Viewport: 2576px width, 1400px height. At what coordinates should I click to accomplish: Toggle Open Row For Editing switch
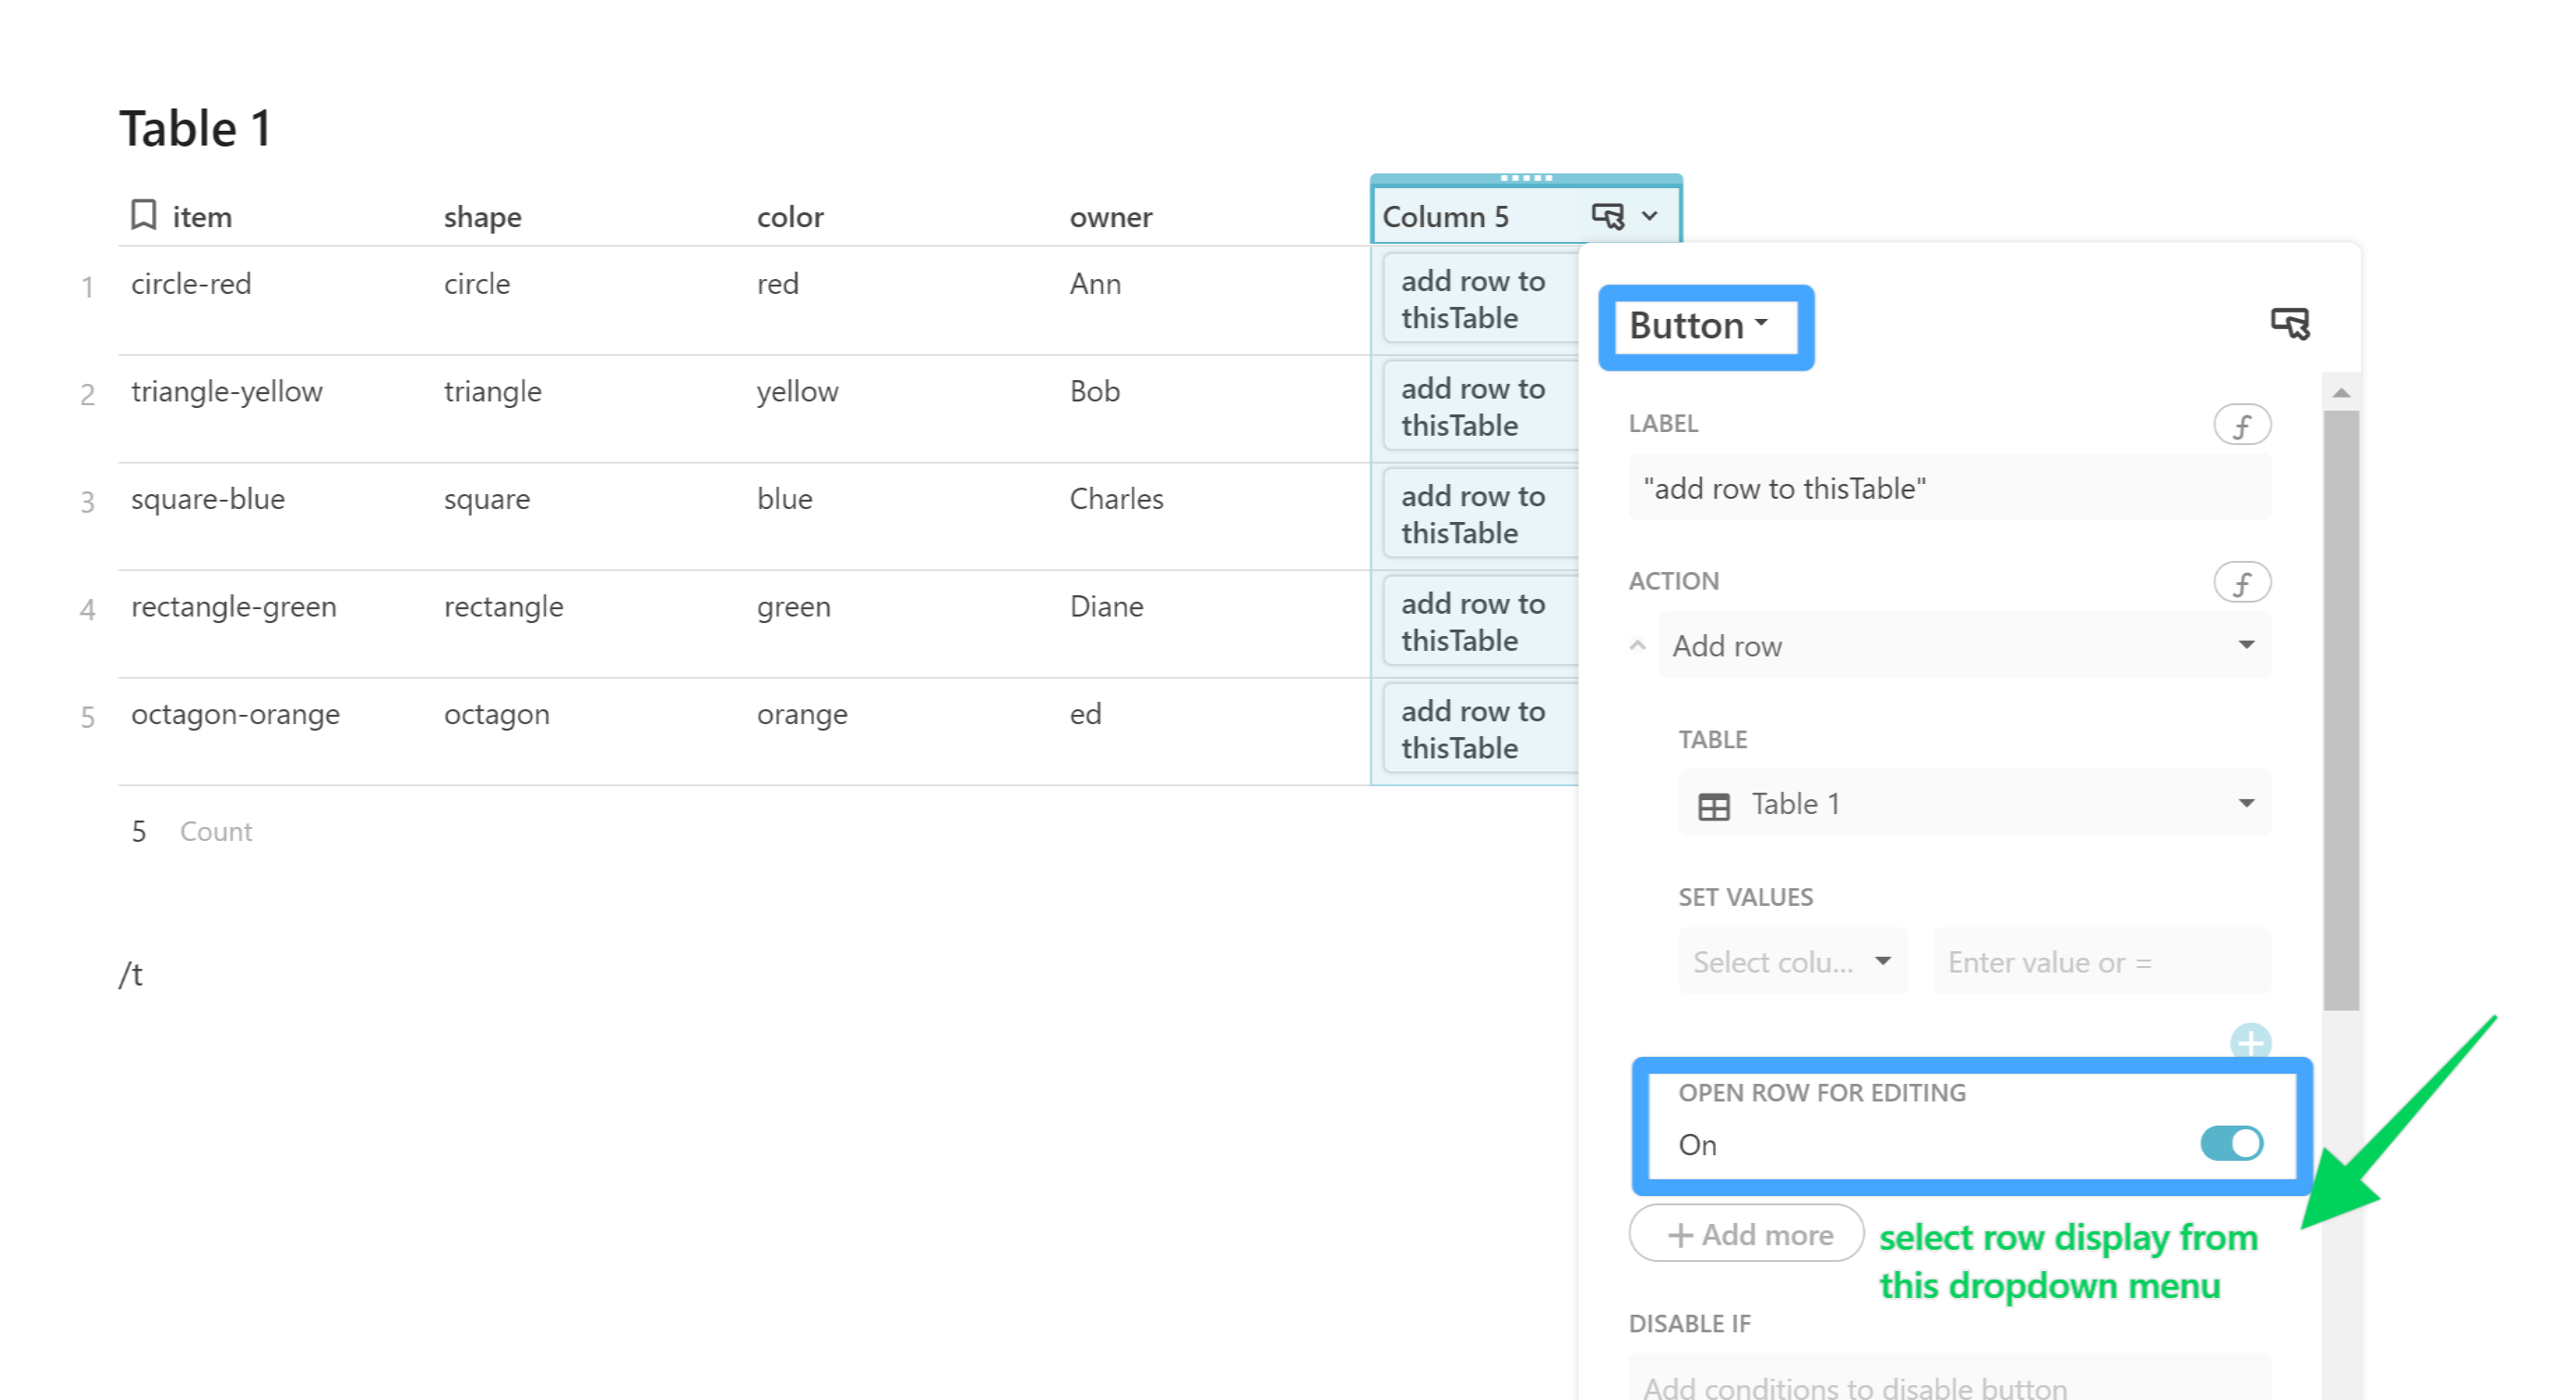click(2231, 1144)
